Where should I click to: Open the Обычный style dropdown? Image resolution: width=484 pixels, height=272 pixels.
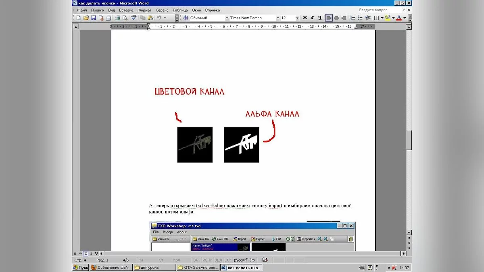pyautogui.click(x=226, y=18)
